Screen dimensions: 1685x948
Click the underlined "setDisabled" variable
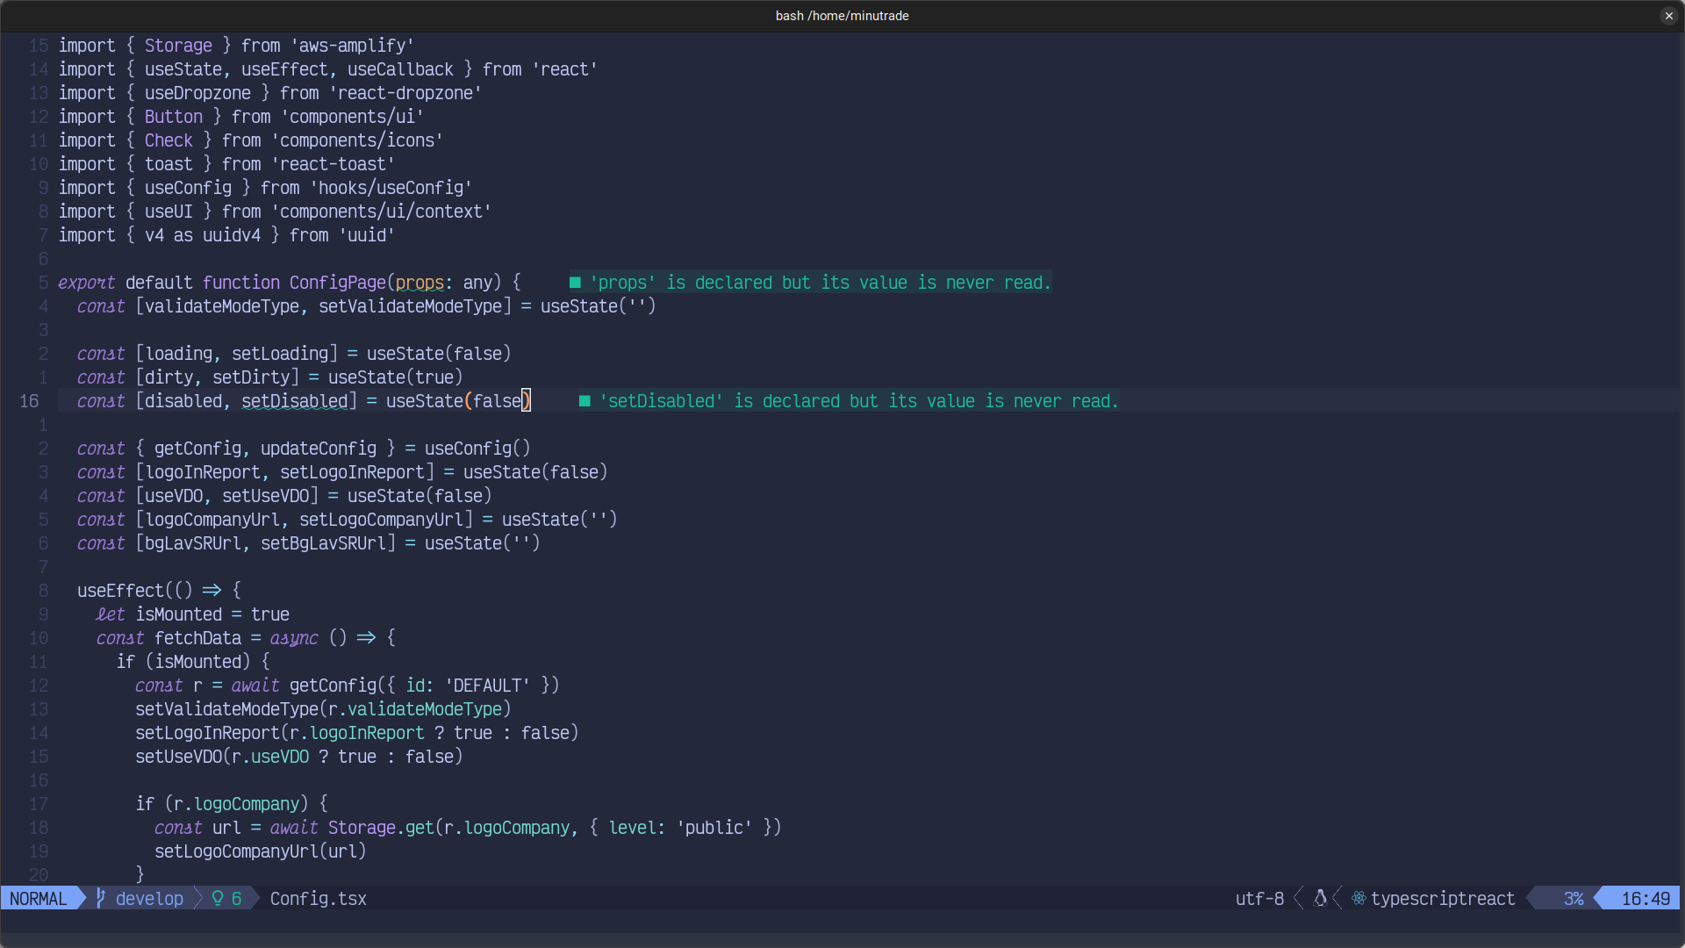tap(298, 401)
